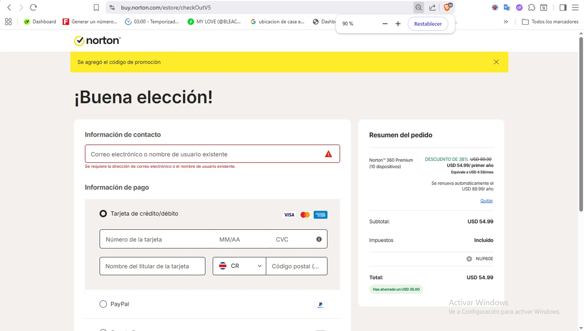This screenshot has height=331, width=584.
Task: Go back with the browser back arrow
Action: point(9,7)
